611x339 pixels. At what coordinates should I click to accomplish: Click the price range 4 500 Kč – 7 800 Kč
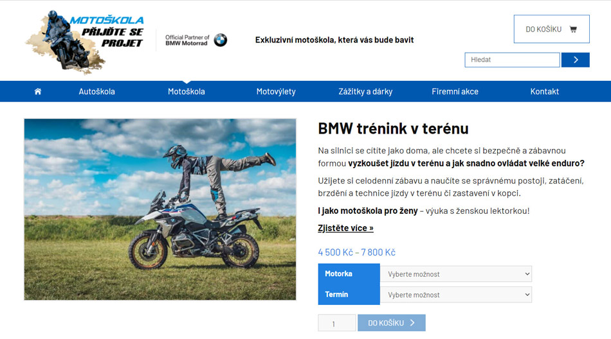356,252
